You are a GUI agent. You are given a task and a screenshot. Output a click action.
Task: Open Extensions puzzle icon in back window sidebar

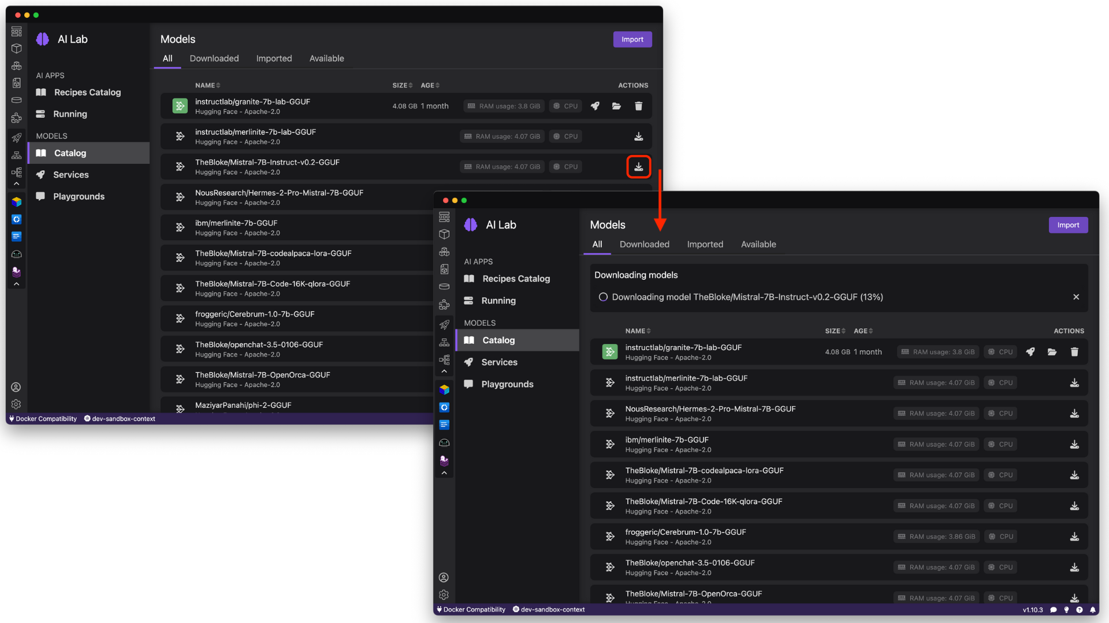point(17,118)
